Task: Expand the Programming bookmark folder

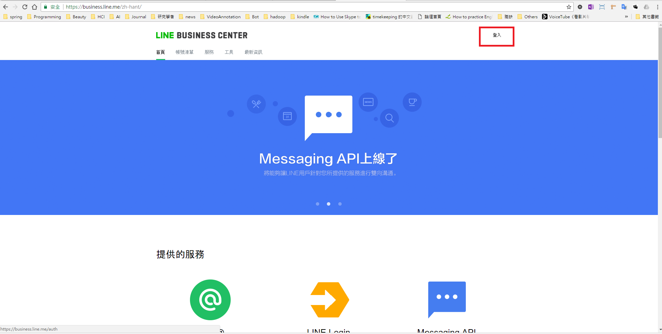Action: tap(44, 17)
